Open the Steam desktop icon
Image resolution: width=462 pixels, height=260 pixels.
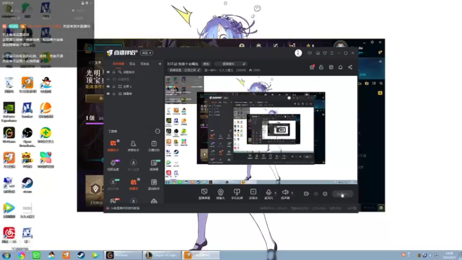click(27, 185)
